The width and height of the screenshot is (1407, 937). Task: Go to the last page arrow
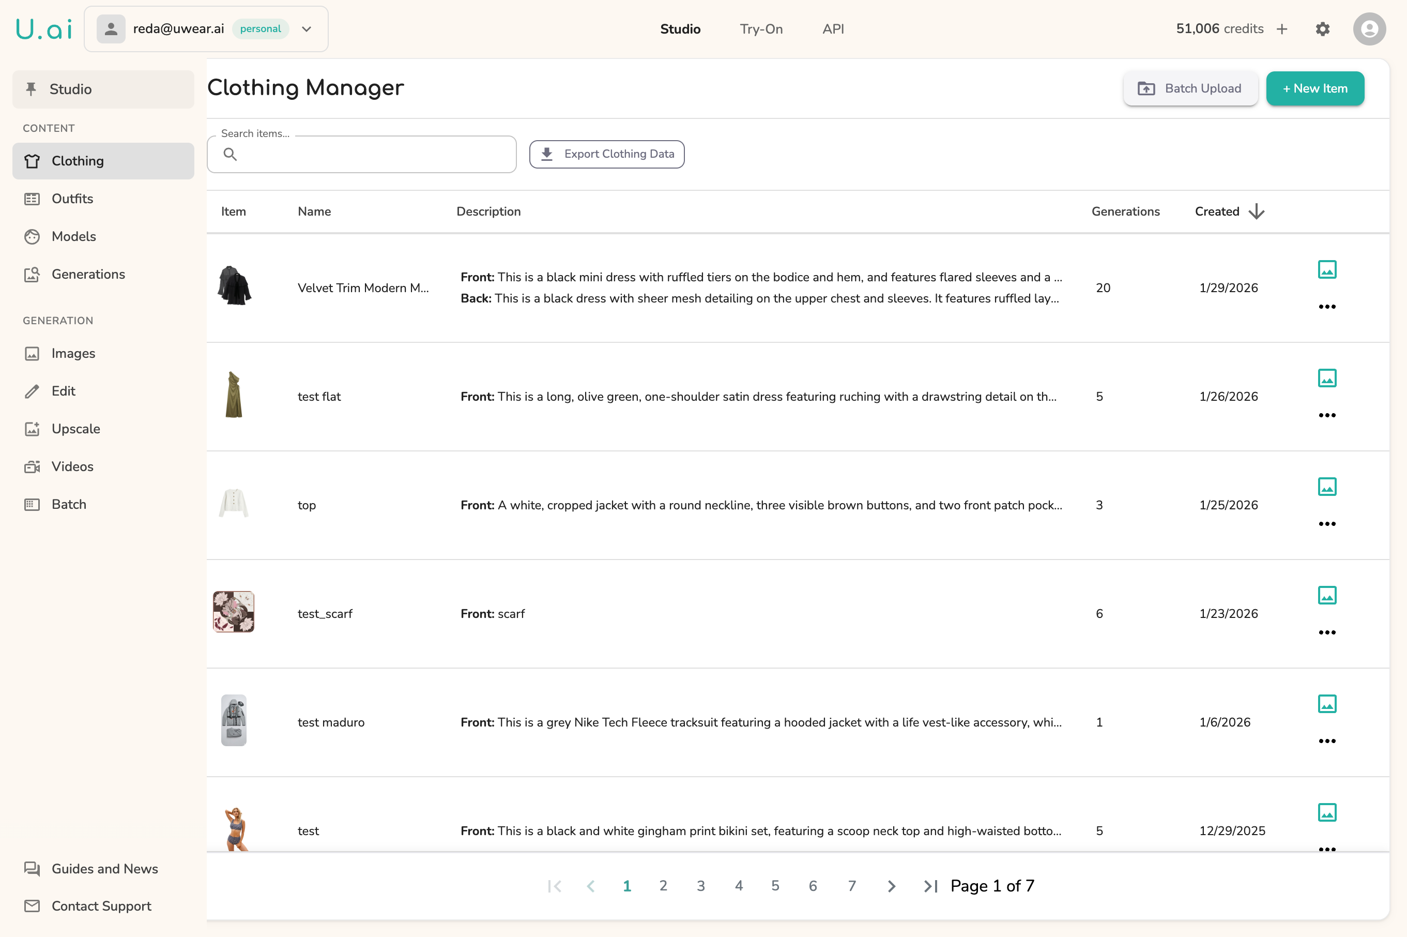[x=930, y=886]
